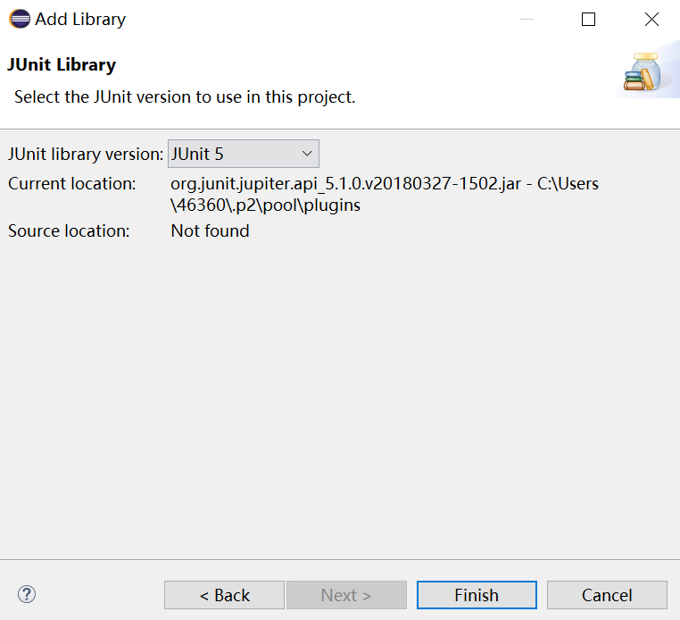This screenshot has height=620, width=680.
Task: Cancel the Add Library wizard
Action: 607,595
